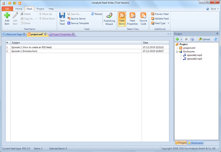
Task: Click the Add Item green plus icon
Action: coord(7,16)
